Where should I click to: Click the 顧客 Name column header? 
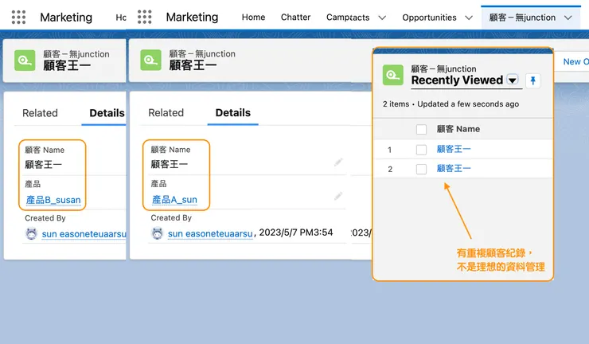coord(458,129)
